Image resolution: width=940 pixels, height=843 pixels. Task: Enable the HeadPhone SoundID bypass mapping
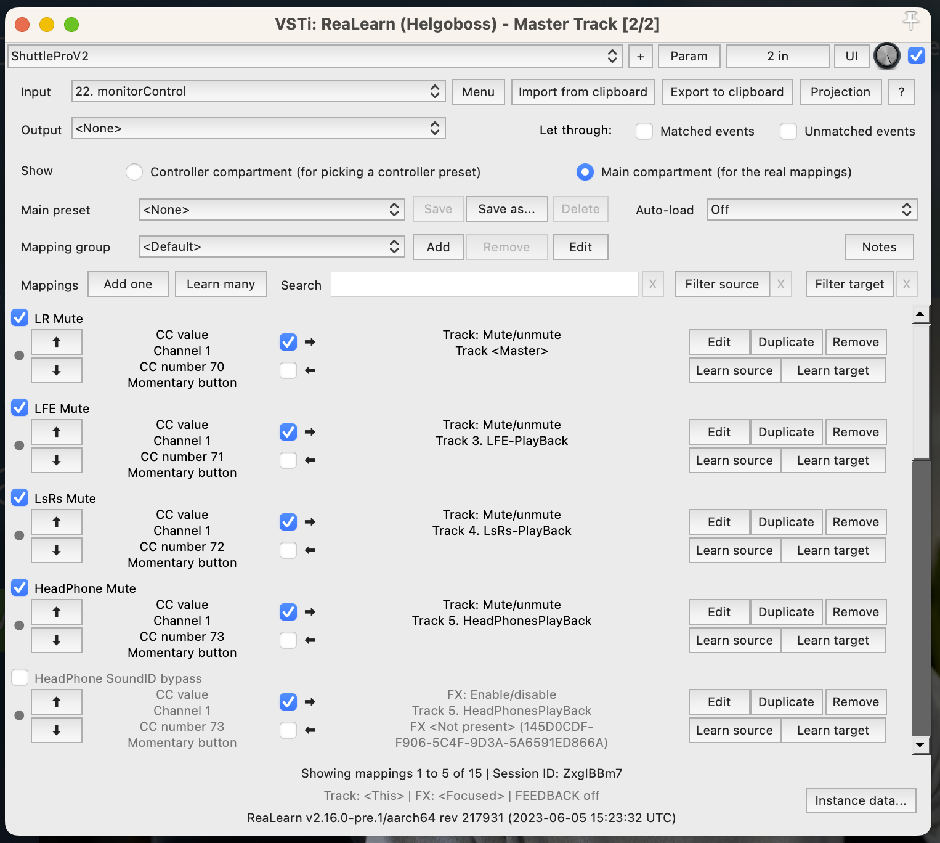tap(20, 677)
